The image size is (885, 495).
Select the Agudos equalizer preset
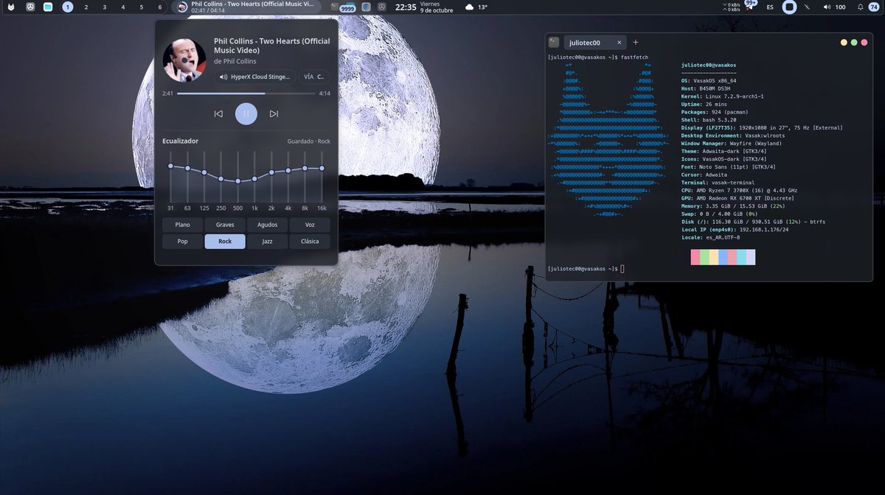pyautogui.click(x=267, y=225)
